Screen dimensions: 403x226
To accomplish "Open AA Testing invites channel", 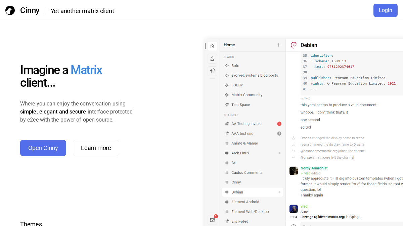I will click(x=253, y=124).
